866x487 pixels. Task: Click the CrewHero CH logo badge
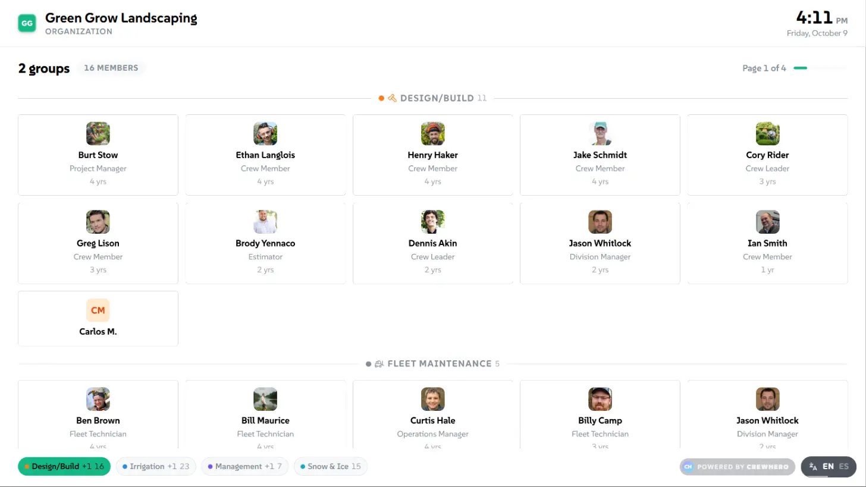[688, 467]
